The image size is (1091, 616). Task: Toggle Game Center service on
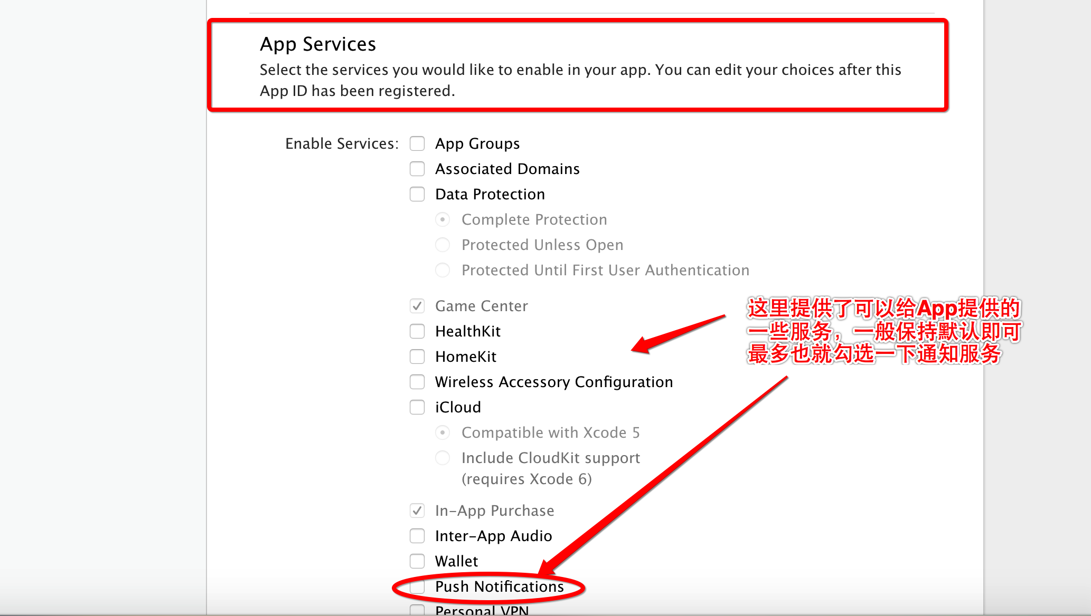[417, 305]
